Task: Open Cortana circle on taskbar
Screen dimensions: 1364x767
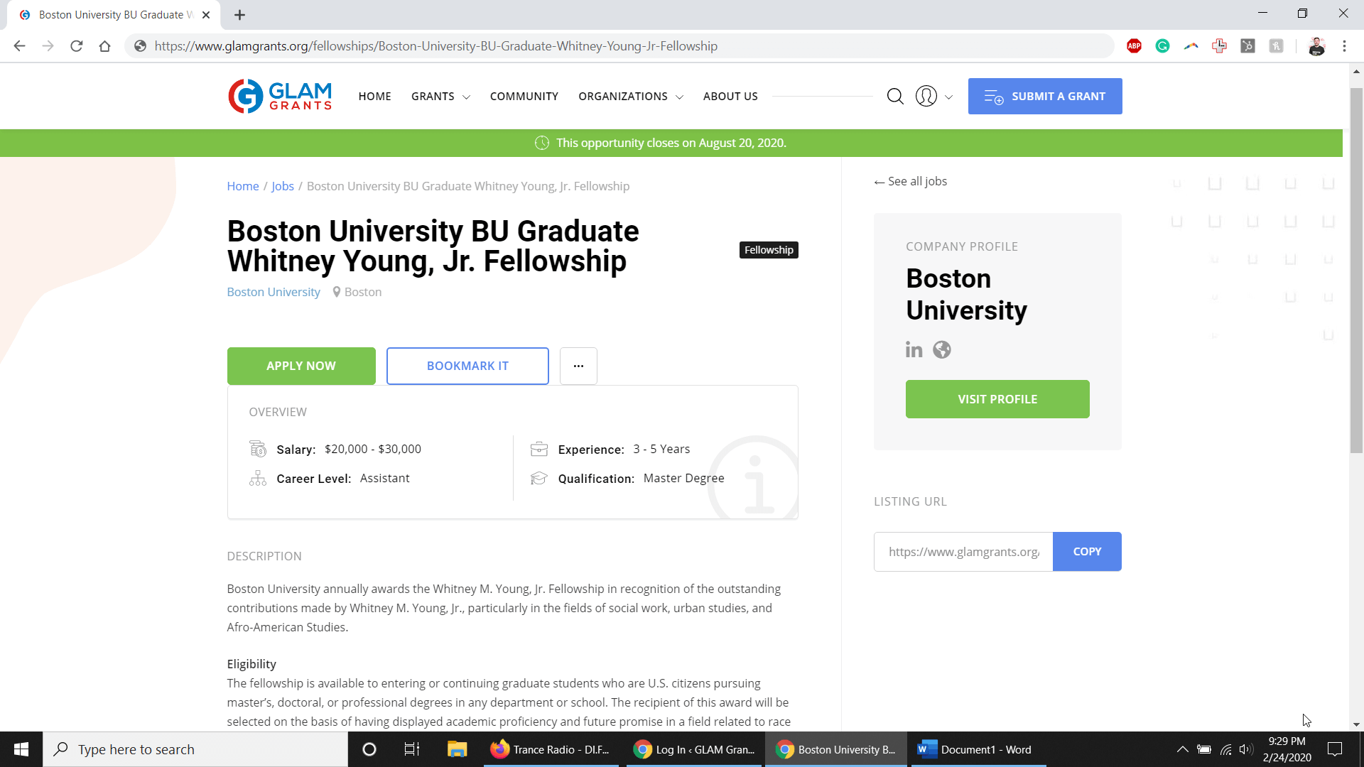Action: click(369, 749)
